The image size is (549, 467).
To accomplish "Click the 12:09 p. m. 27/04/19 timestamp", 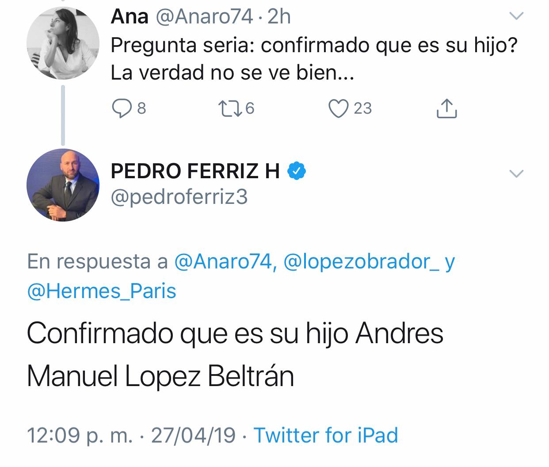I will [131, 435].
